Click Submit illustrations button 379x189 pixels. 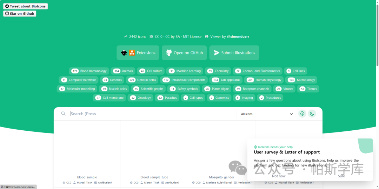point(234,53)
